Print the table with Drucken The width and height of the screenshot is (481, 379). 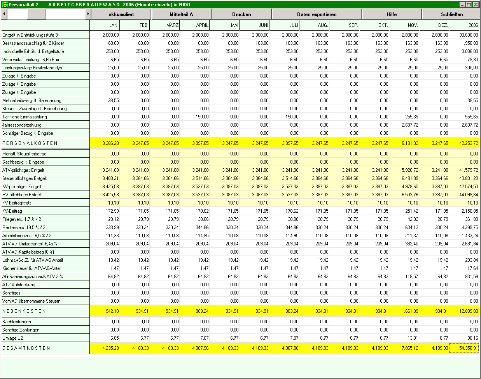[241, 14]
